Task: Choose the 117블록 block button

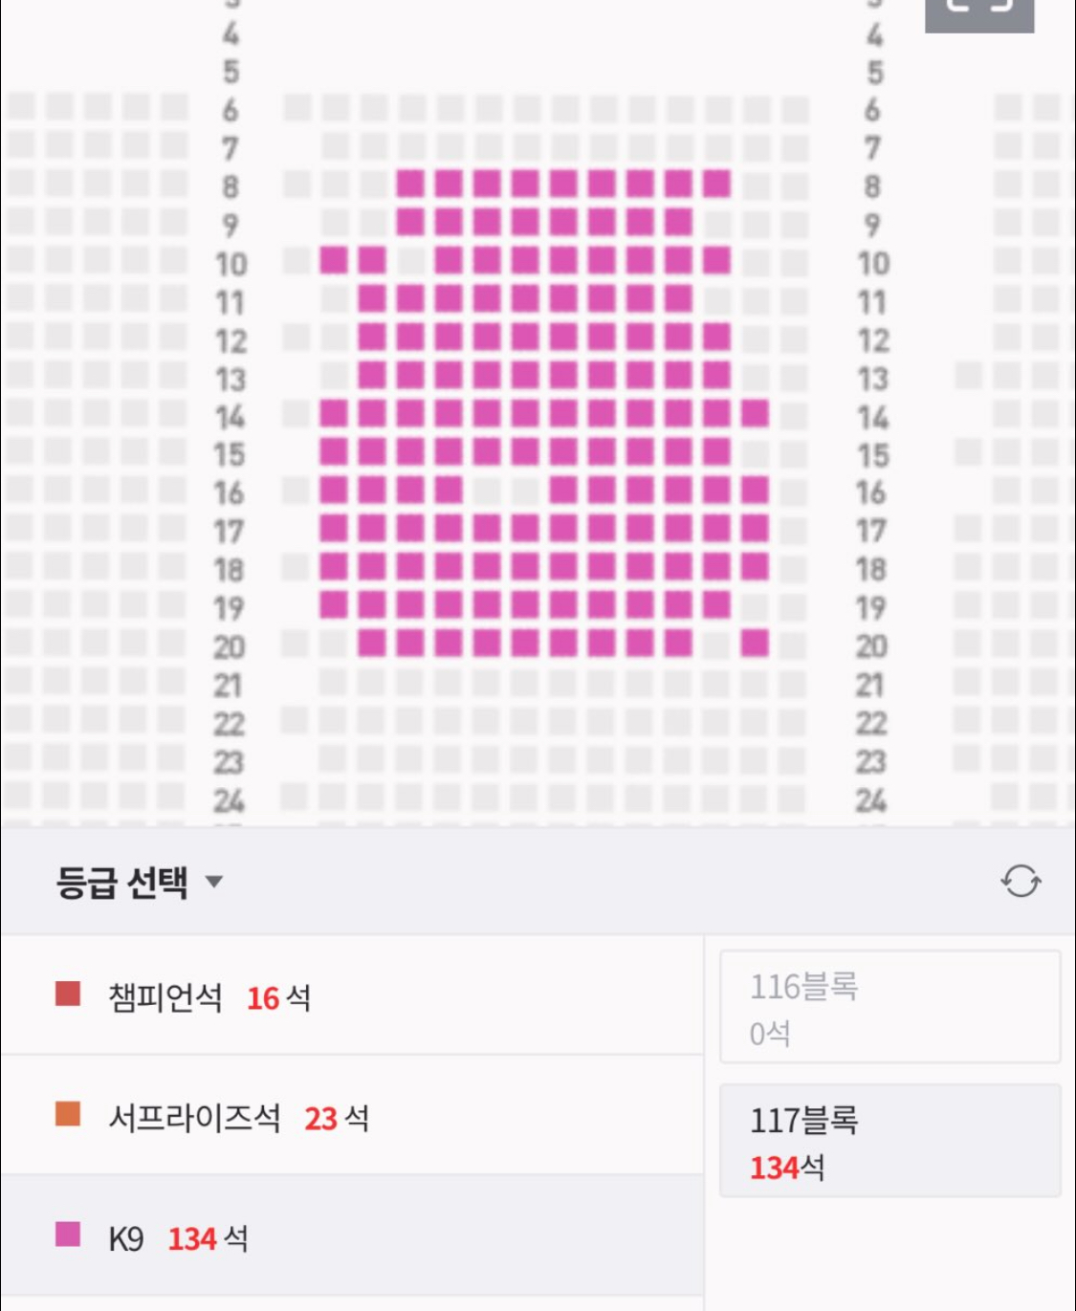Action: pyautogui.click(x=889, y=1141)
